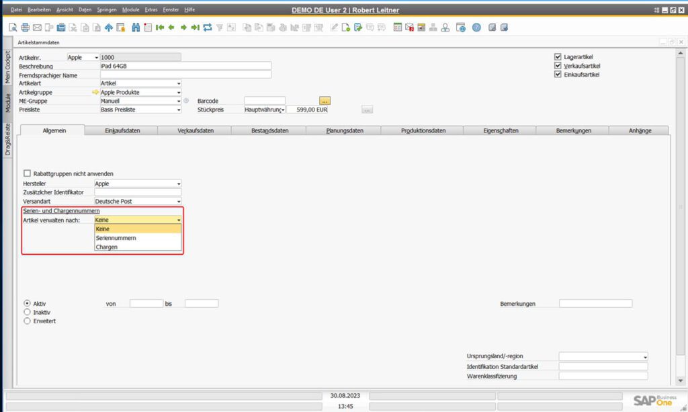Open the Preisliste dropdown

[140, 110]
